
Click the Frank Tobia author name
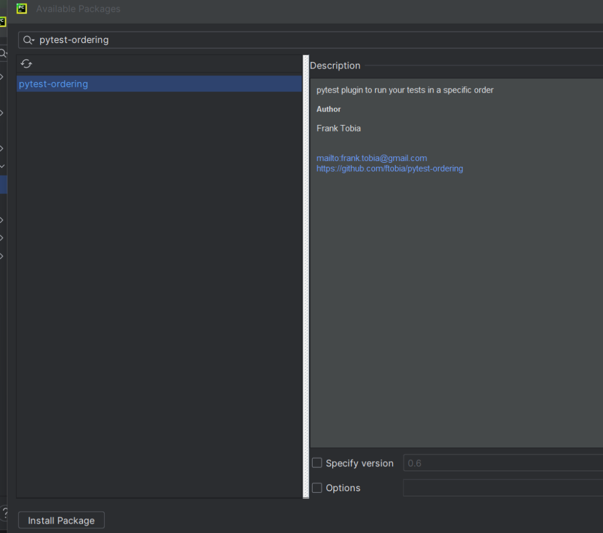pyautogui.click(x=339, y=129)
